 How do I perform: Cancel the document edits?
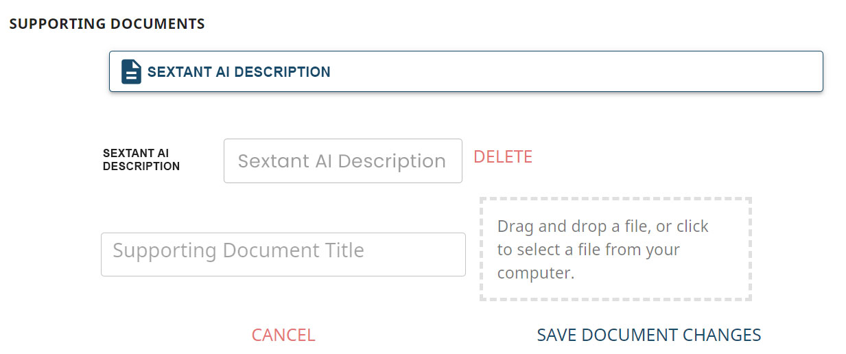pos(283,335)
